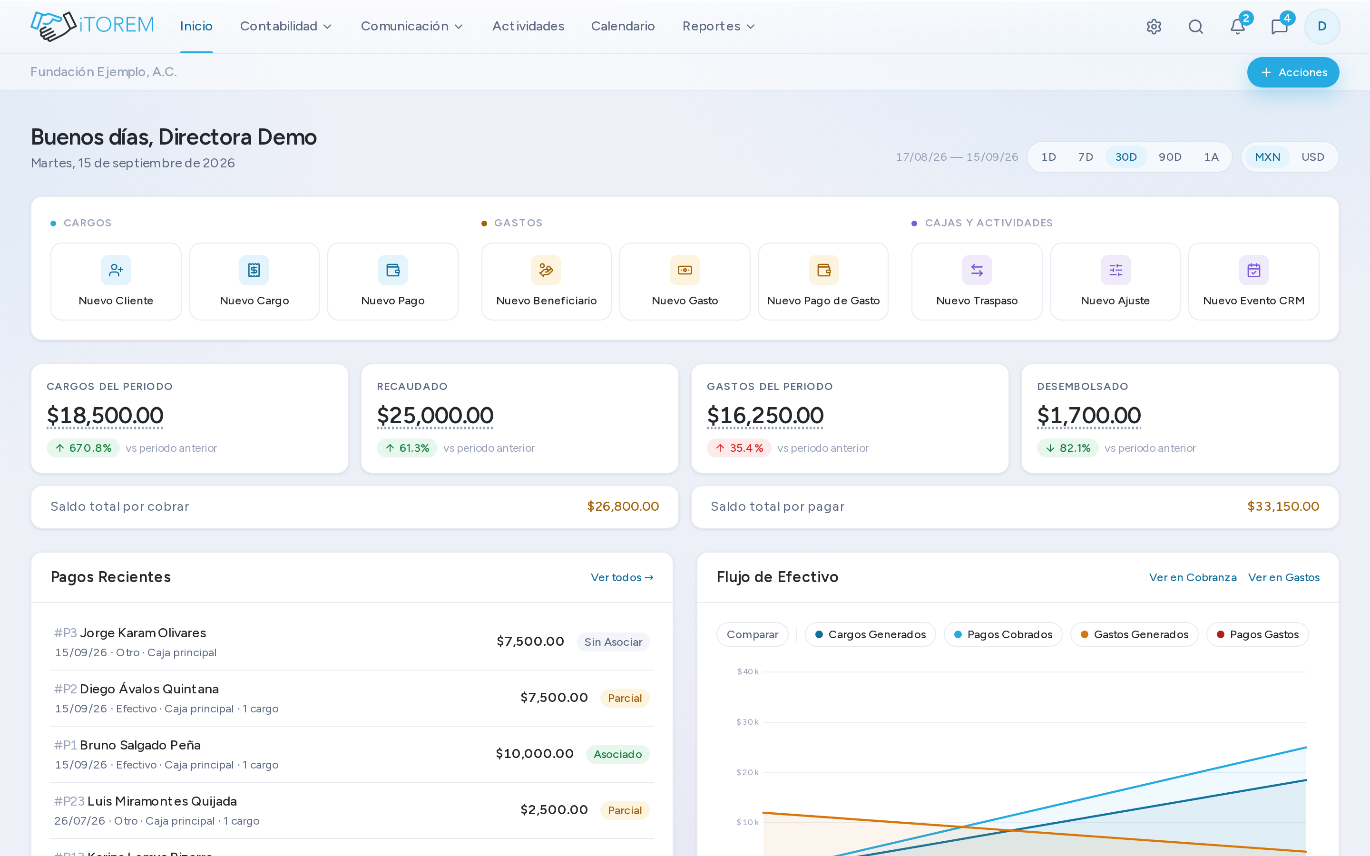
Task: Open payment #P3 Jorge Karam Olivares
Action: (x=352, y=642)
